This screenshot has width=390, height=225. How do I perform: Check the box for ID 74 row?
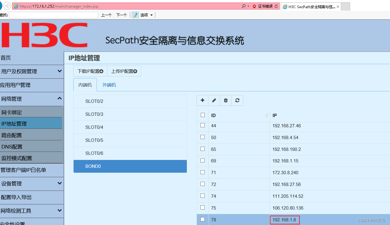(x=203, y=196)
